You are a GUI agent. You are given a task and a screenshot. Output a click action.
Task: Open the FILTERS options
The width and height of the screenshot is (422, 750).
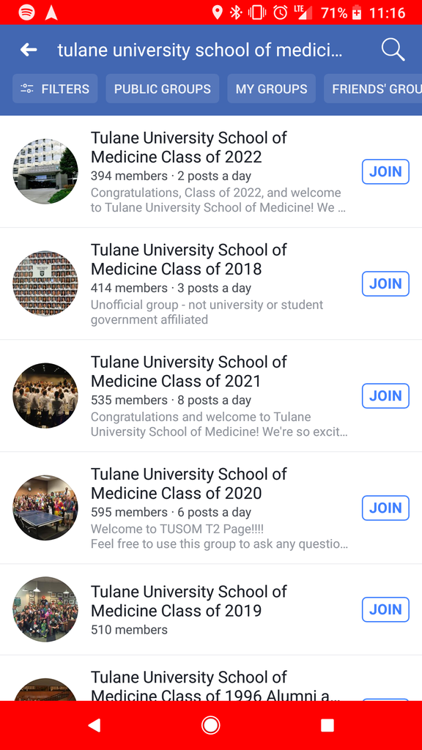(55, 89)
